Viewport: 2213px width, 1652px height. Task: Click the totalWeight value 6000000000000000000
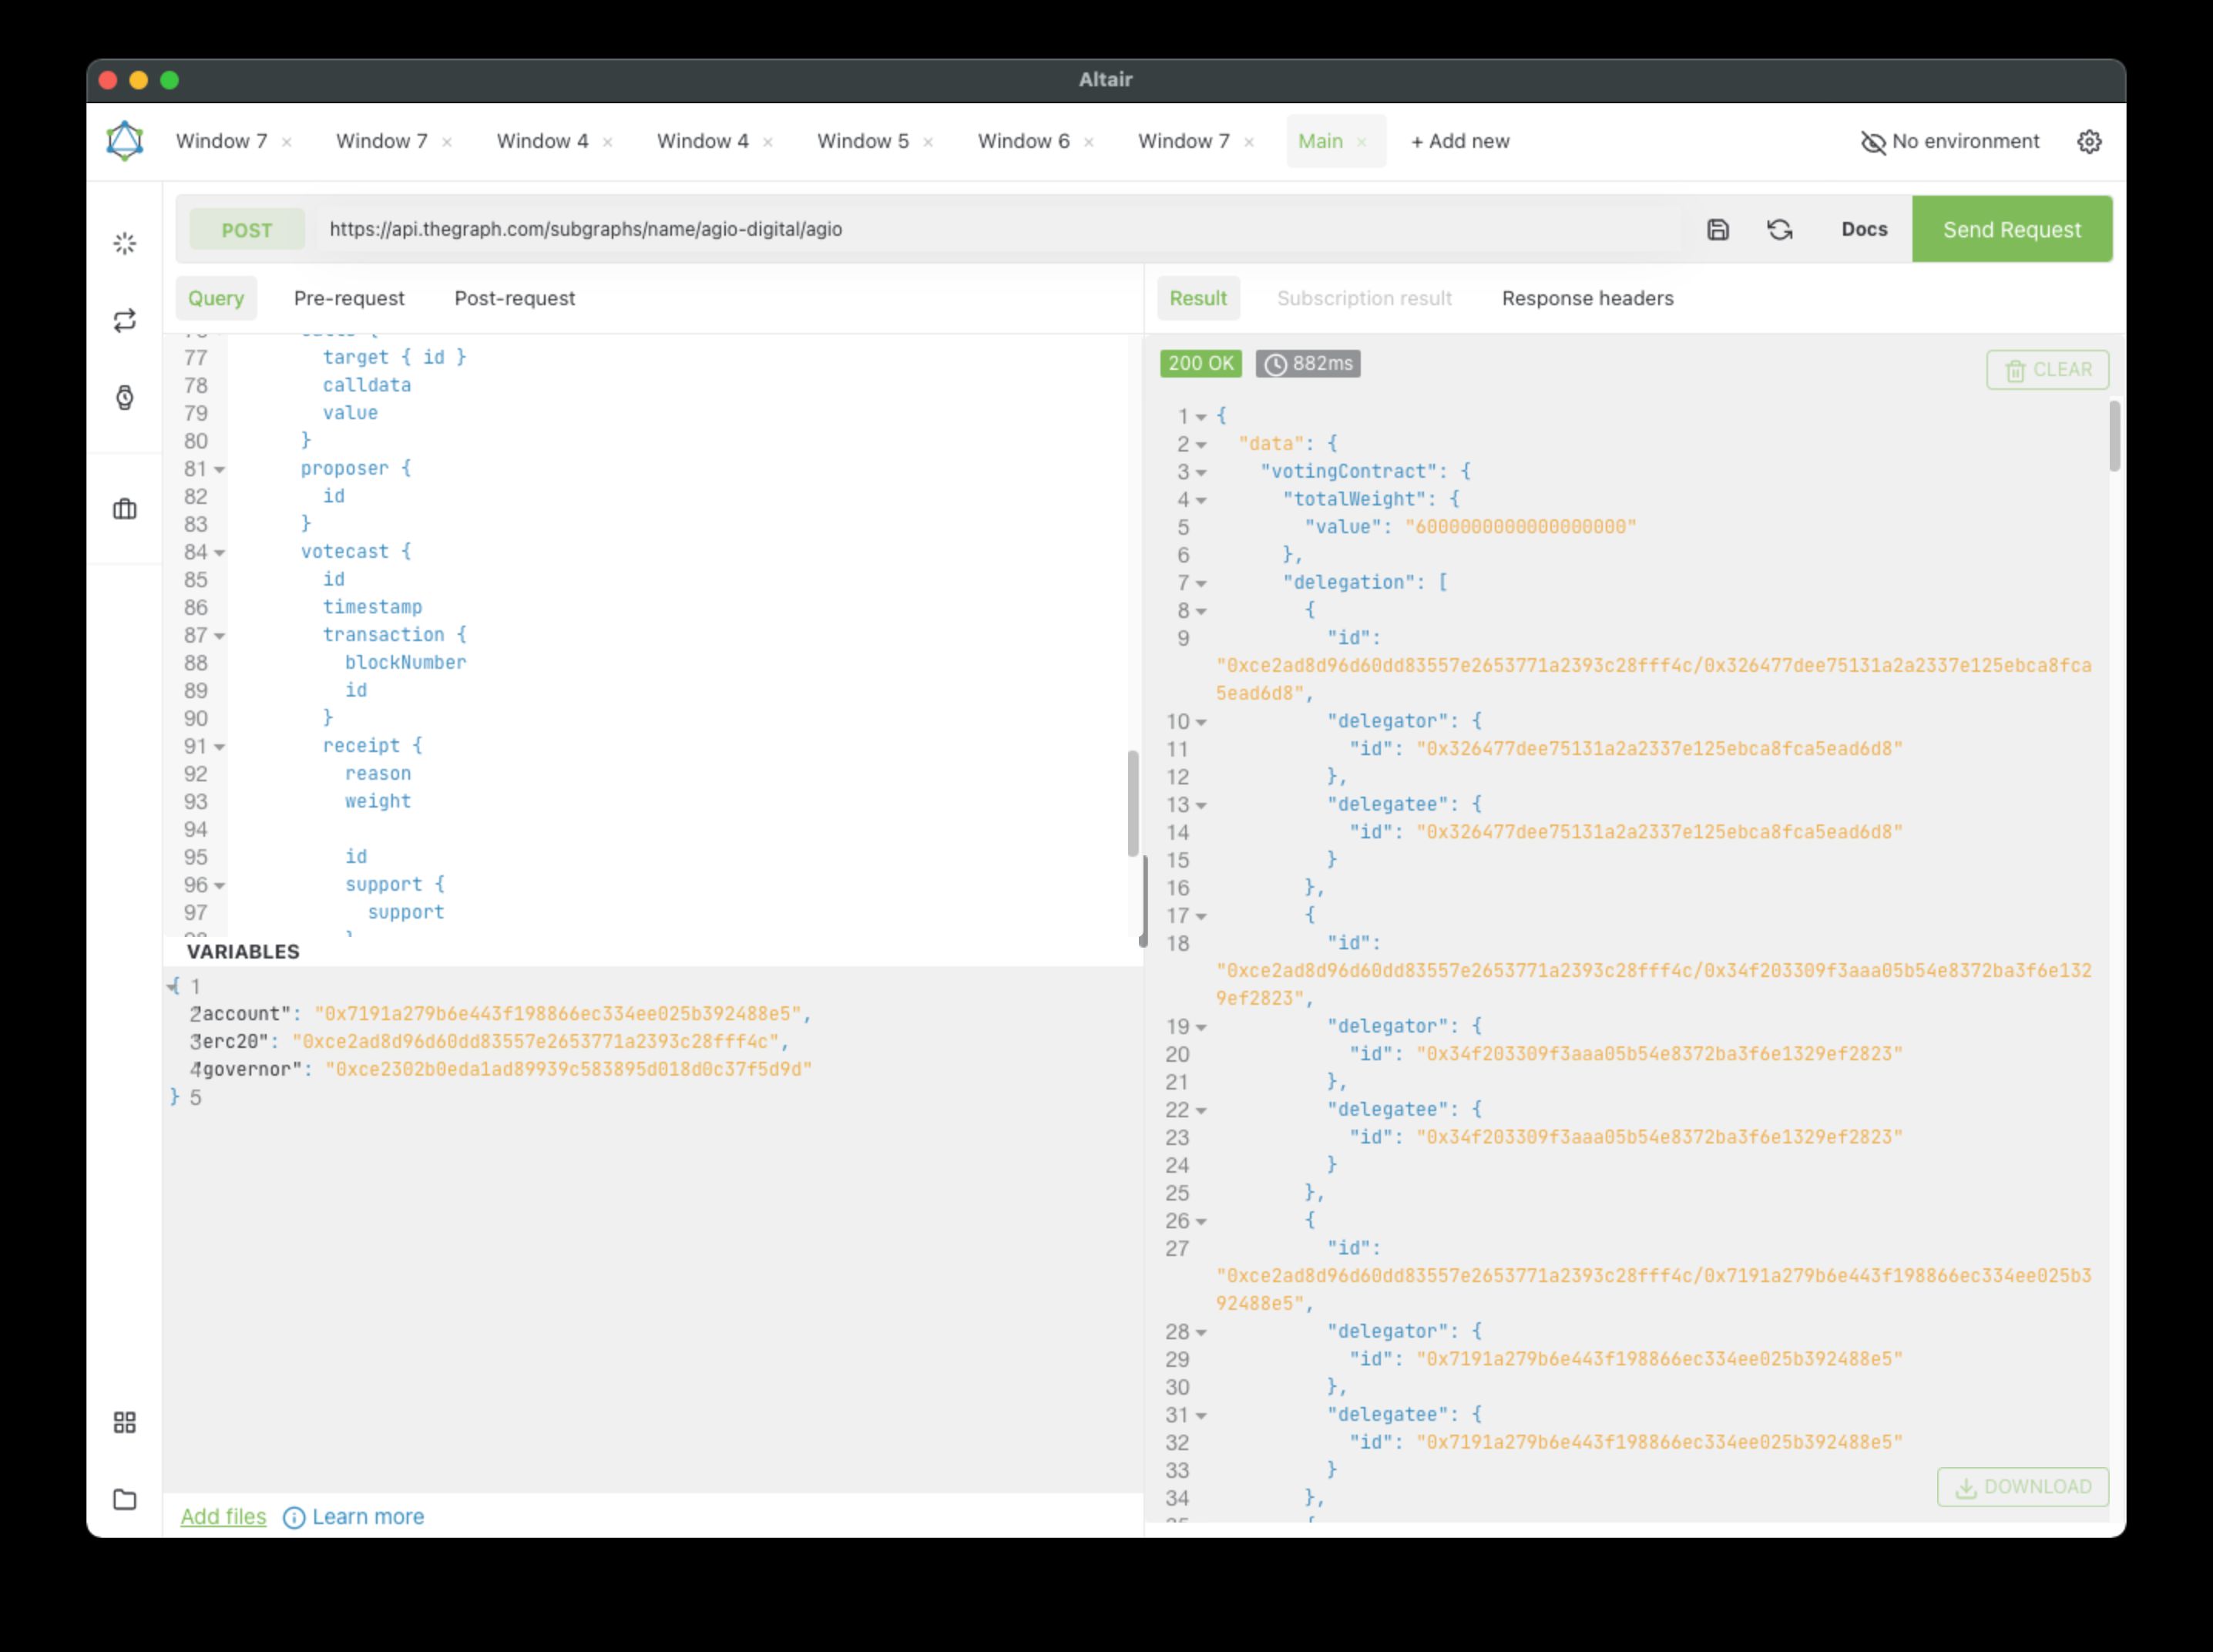click(1520, 527)
